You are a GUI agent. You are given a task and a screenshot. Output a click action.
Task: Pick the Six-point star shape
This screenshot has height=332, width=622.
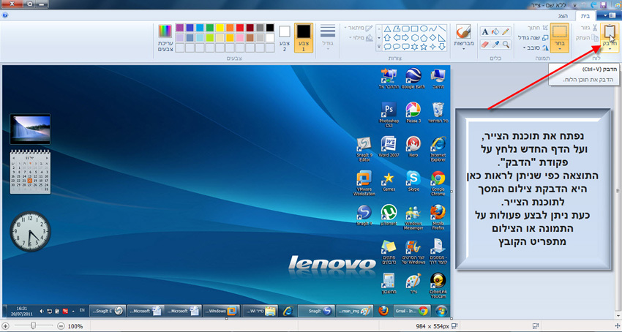pos(415,47)
